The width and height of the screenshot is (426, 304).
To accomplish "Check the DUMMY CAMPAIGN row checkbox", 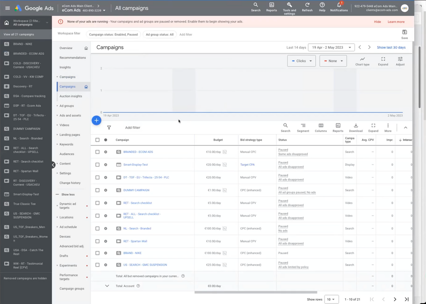I will point(97,190).
